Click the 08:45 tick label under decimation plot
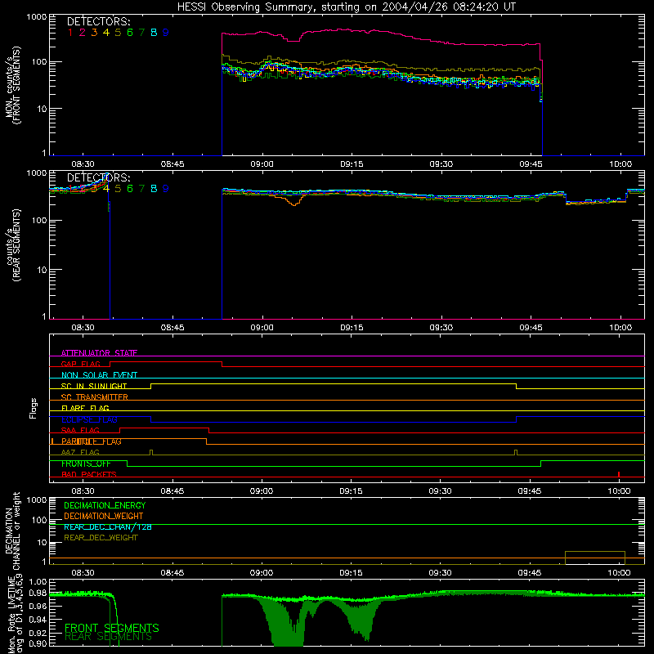 (x=172, y=573)
